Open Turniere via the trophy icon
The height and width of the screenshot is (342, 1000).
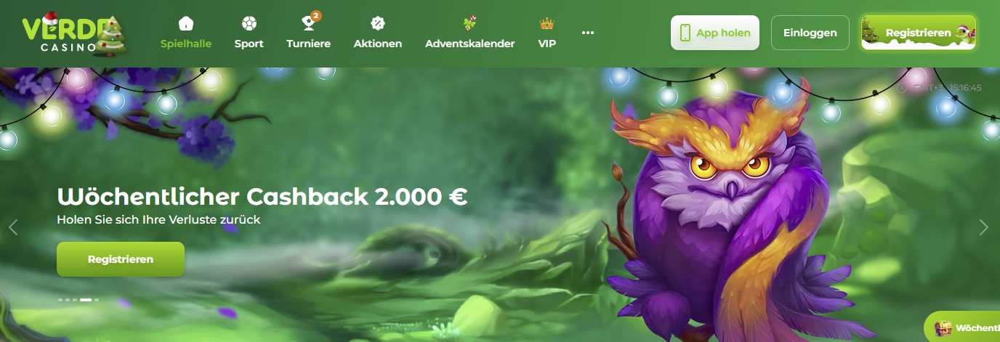(x=309, y=23)
